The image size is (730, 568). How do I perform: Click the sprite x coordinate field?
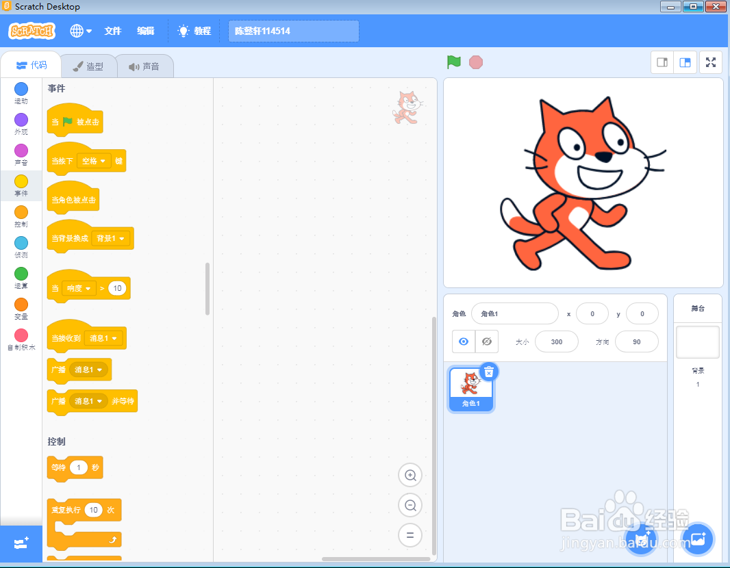tap(592, 313)
